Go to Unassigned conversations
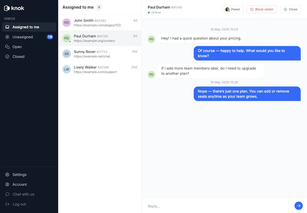This screenshot has height=213, width=307. [29, 37]
